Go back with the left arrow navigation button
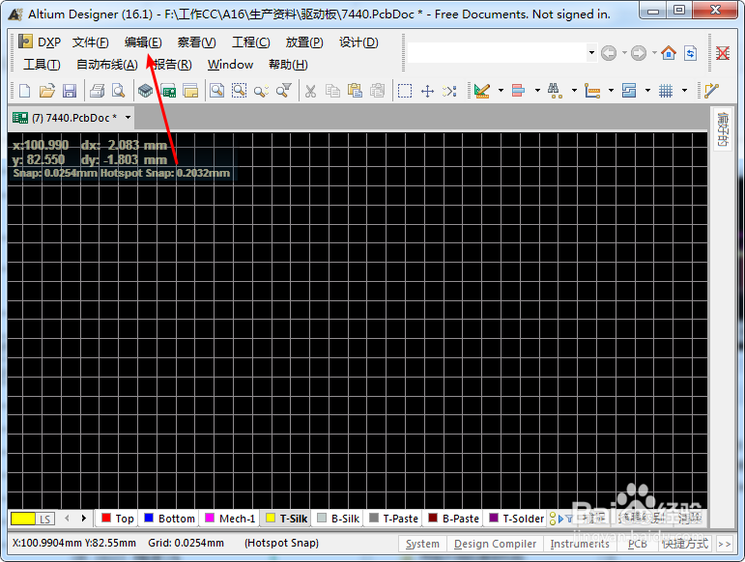Image resolution: width=745 pixels, height=562 pixels. click(609, 53)
